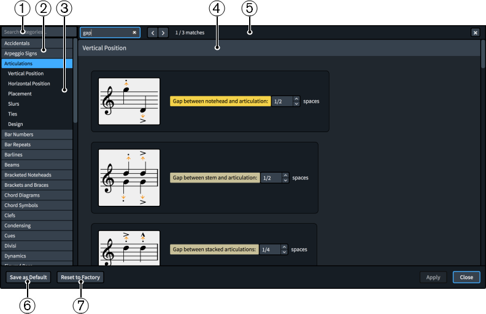Close the search bar with the X
Screen dimensions: 486x314
pyautogui.click(x=475, y=33)
